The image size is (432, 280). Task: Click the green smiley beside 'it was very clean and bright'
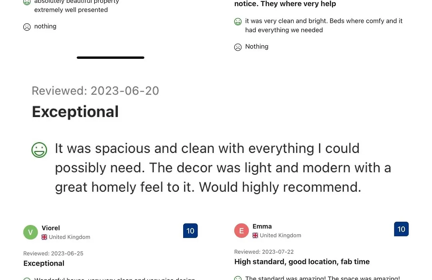[x=238, y=22]
